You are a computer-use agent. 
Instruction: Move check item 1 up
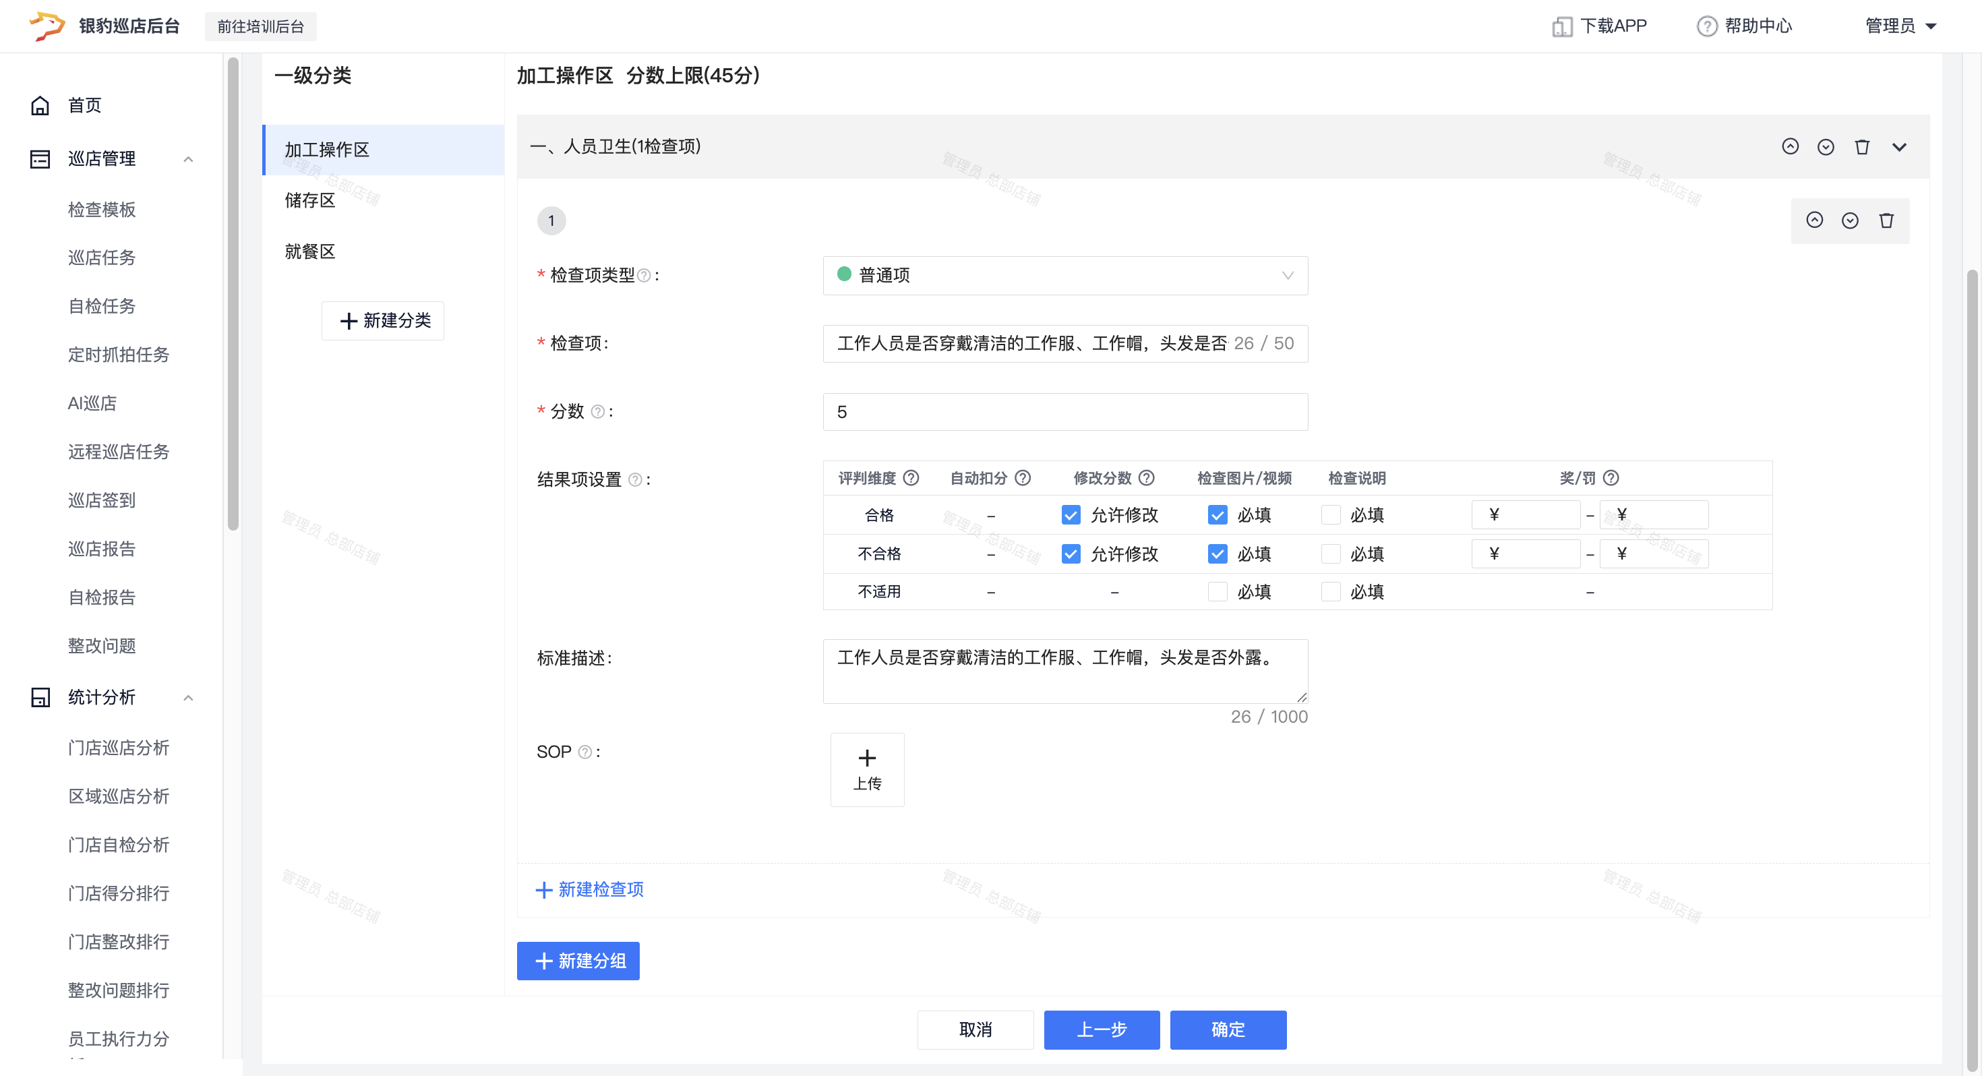[1814, 220]
